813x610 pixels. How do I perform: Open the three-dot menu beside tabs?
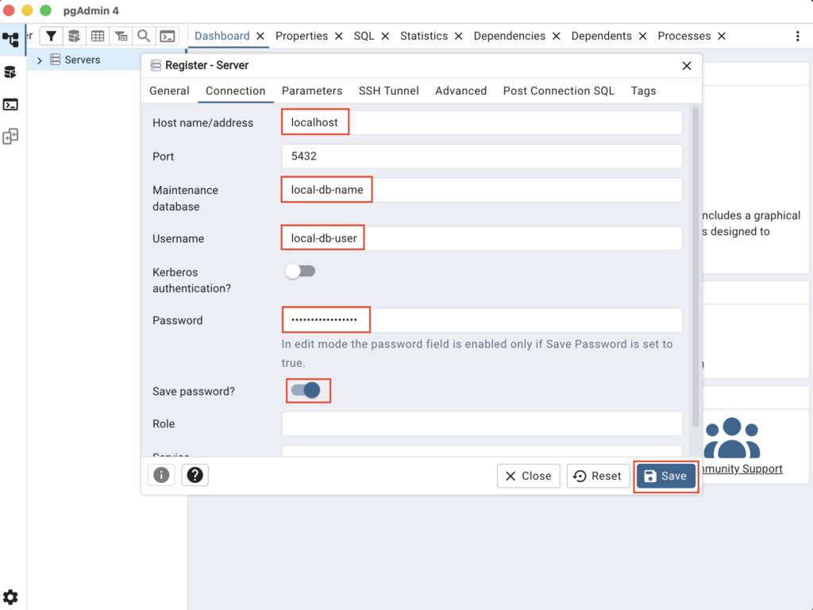click(x=797, y=36)
